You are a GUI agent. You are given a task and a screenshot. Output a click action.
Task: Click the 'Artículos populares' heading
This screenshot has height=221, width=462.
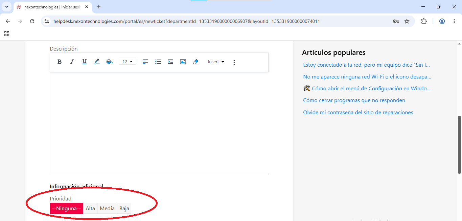pyautogui.click(x=333, y=53)
